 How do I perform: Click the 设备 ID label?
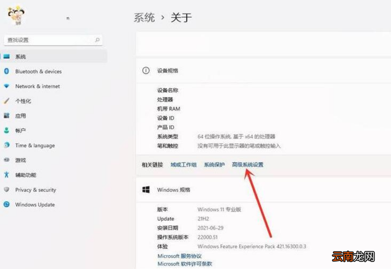click(x=166, y=118)
